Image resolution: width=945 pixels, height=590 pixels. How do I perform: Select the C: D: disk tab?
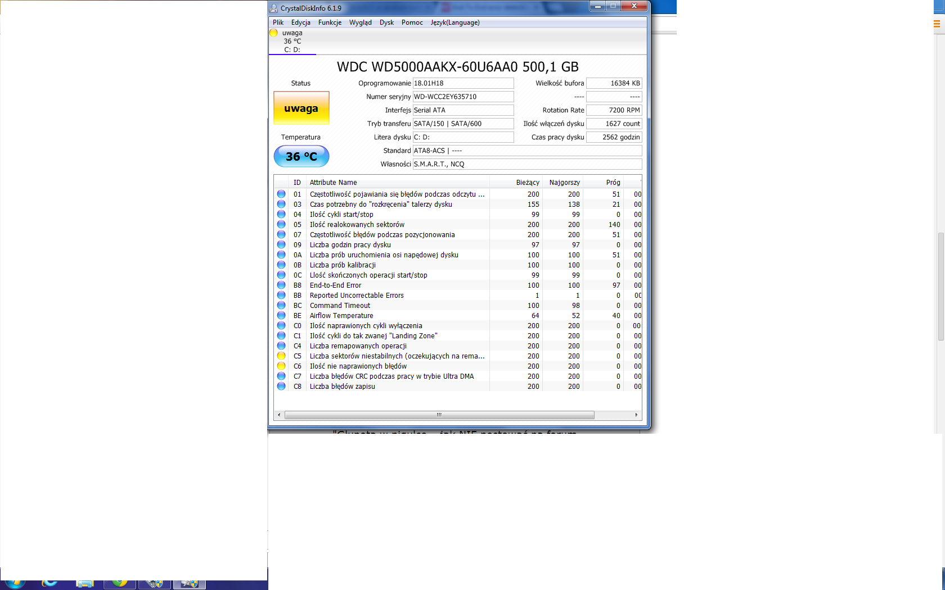coord(292,42)
